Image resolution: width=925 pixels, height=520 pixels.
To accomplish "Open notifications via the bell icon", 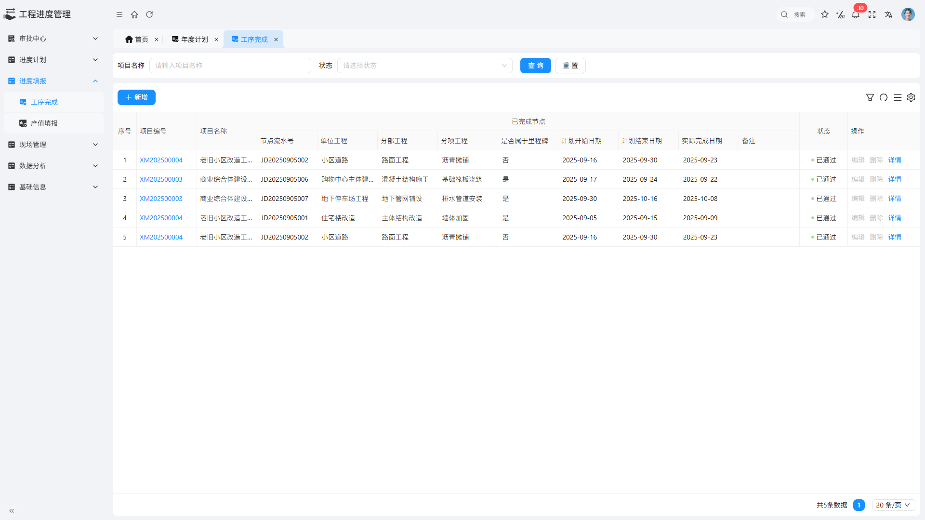I will point(856,15).
